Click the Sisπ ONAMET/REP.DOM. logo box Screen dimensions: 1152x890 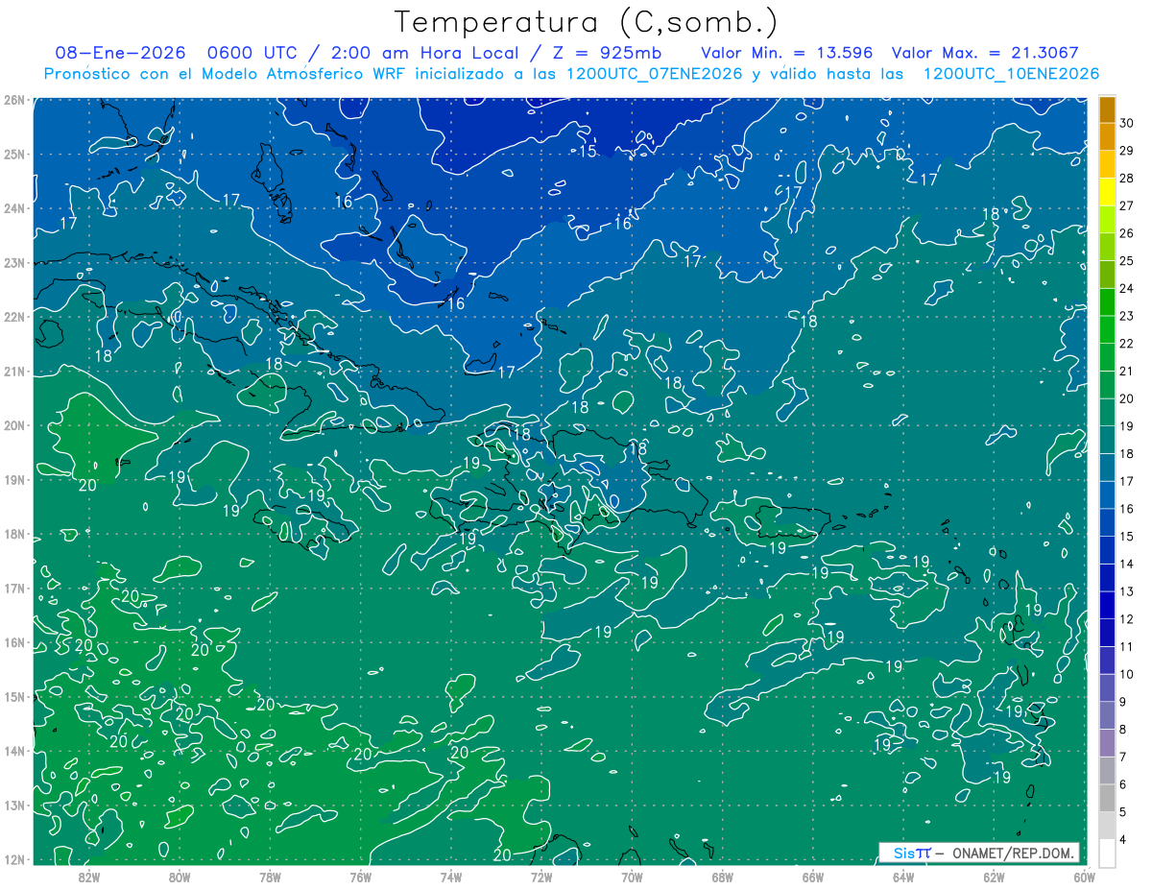tap(978, 853)
